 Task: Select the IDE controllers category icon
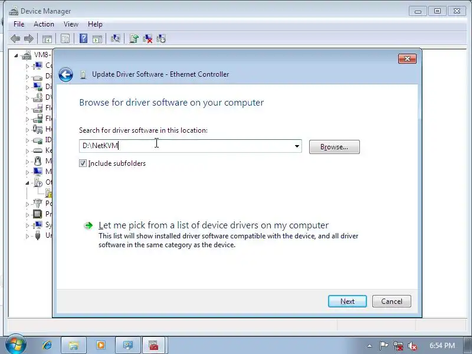point(38,140)
